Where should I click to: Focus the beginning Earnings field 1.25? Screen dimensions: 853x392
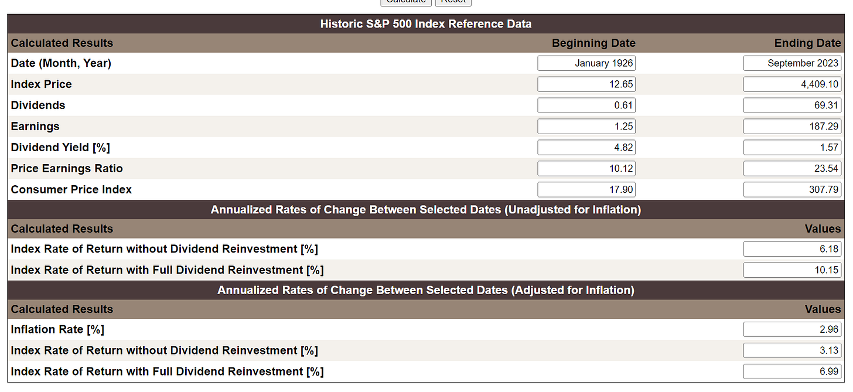point(586,127)
